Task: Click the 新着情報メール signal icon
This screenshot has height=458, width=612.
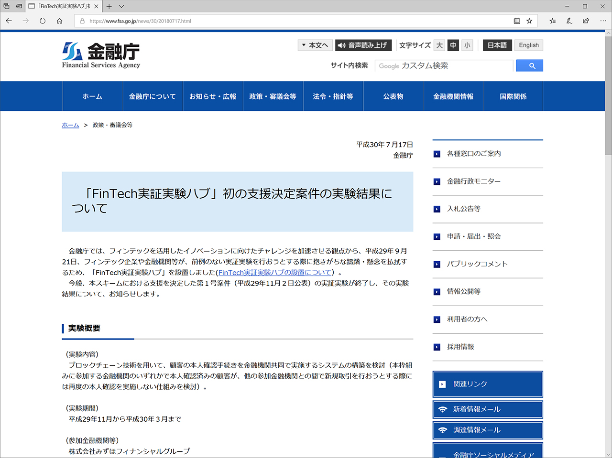Action: [x=443, y=409]
